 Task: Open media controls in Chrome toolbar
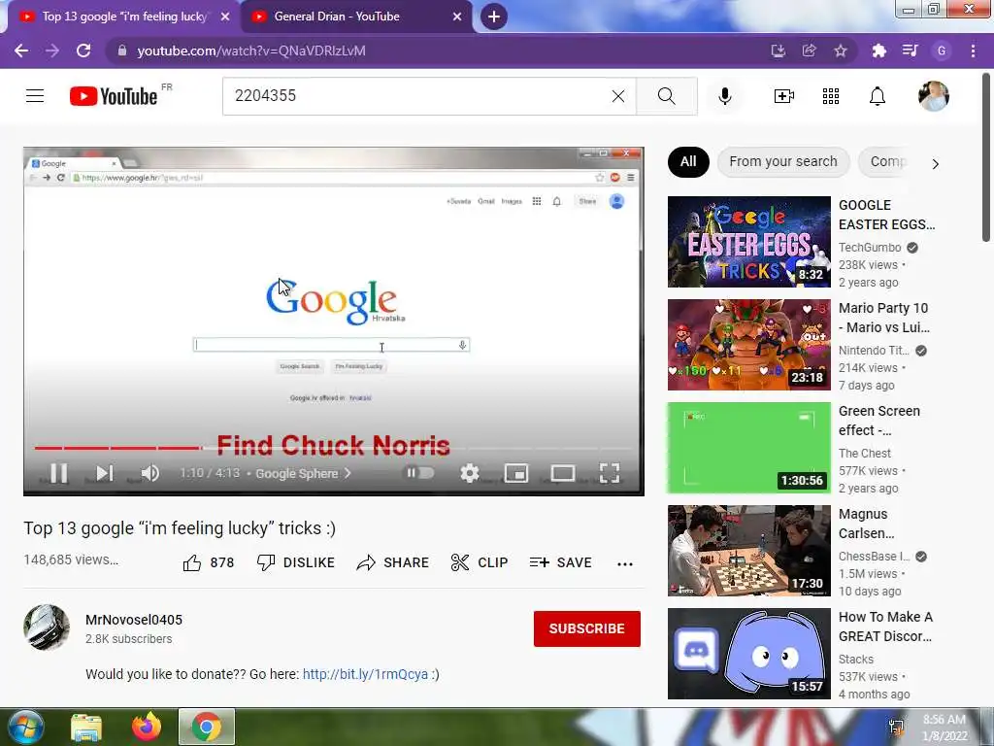pyautogui.click(x=910, y=51)
